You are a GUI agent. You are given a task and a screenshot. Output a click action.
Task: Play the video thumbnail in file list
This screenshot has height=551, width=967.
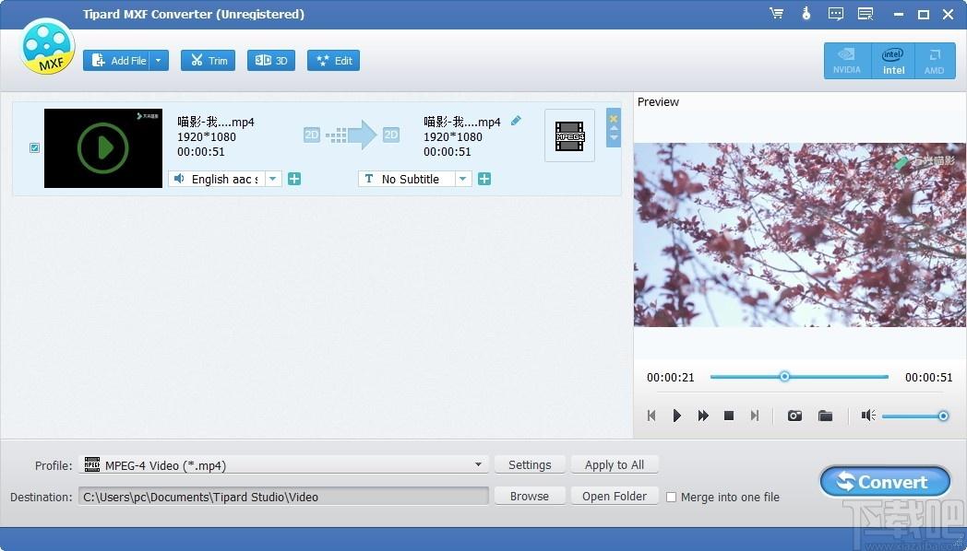(x=103, y=147)
